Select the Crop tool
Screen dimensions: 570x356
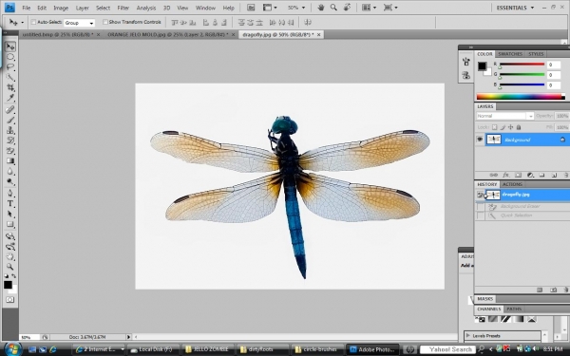(10, 87)
